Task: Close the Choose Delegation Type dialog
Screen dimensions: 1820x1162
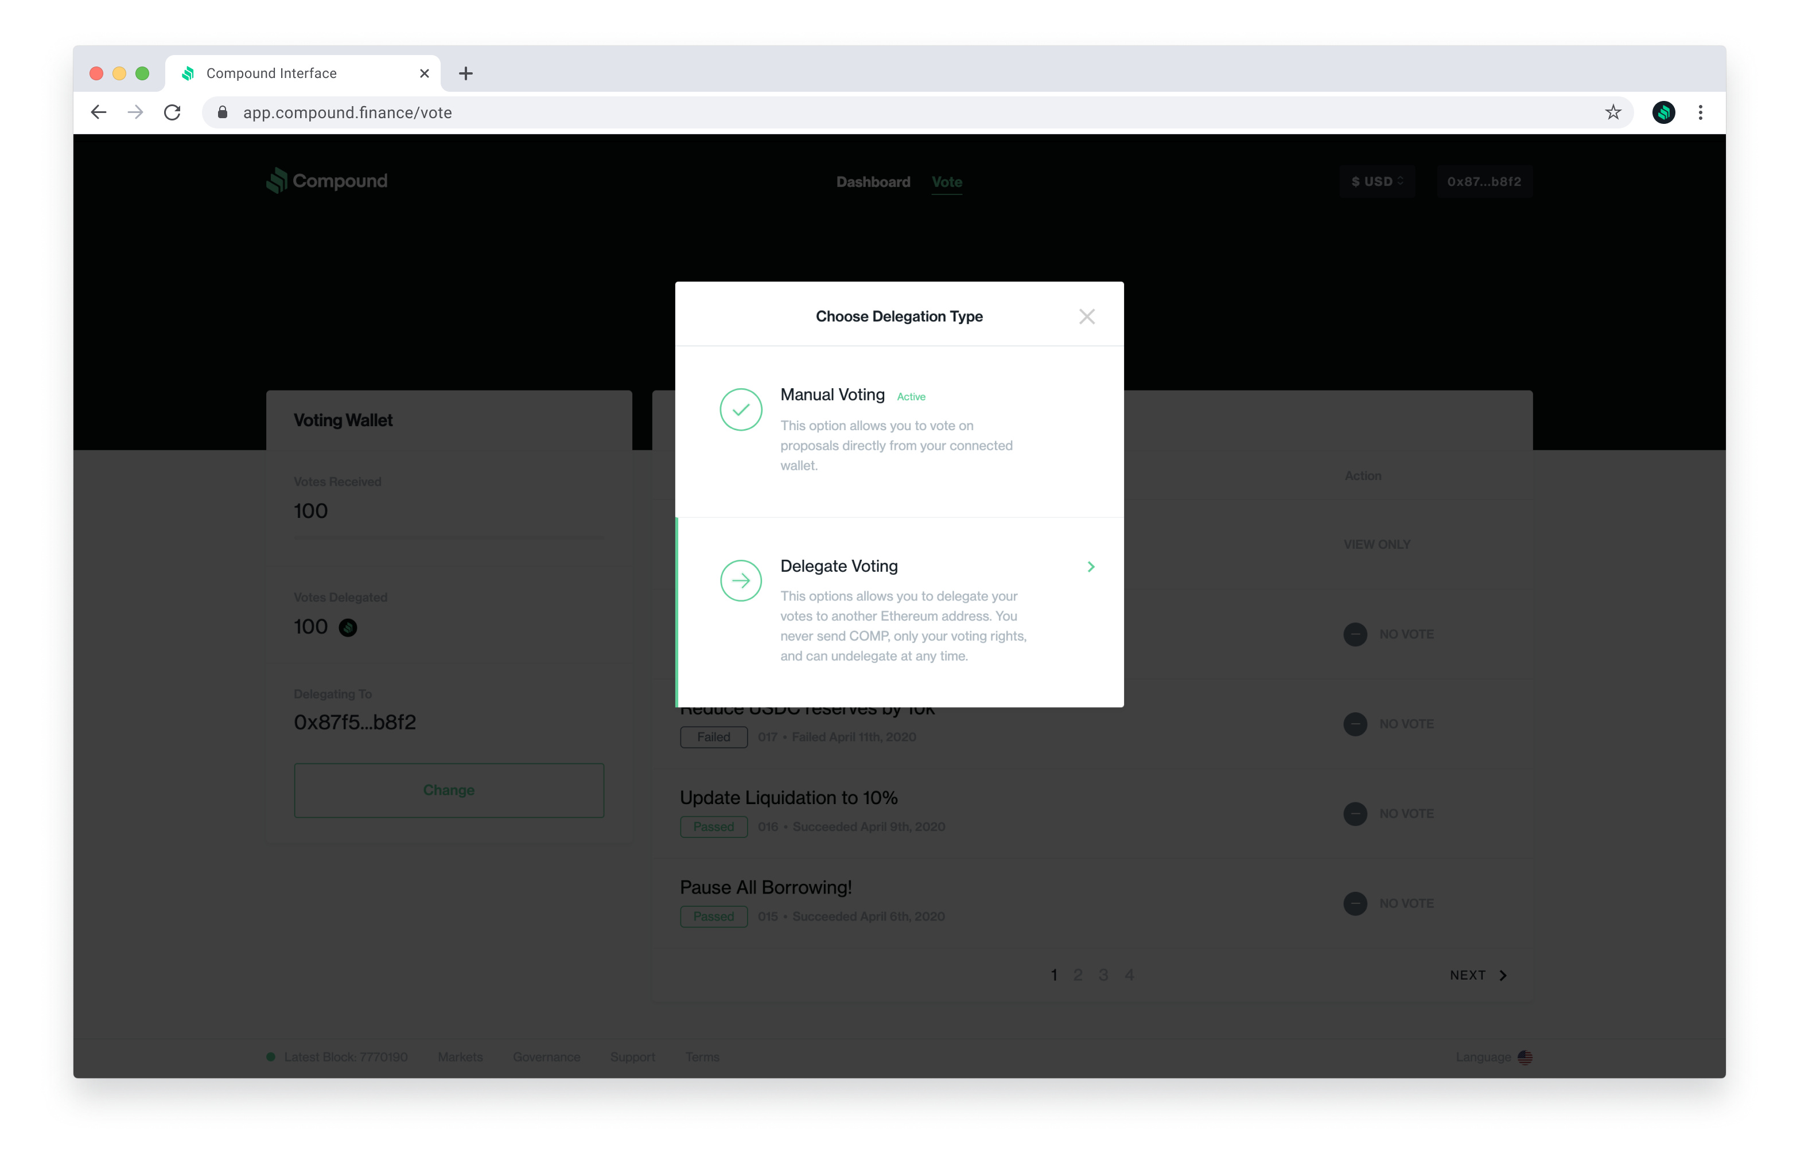Action: [1086, 317]
